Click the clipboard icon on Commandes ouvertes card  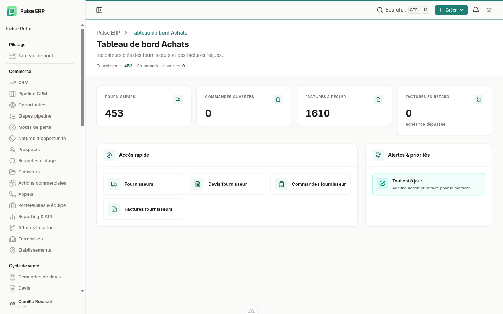click(x=278, y=99)
